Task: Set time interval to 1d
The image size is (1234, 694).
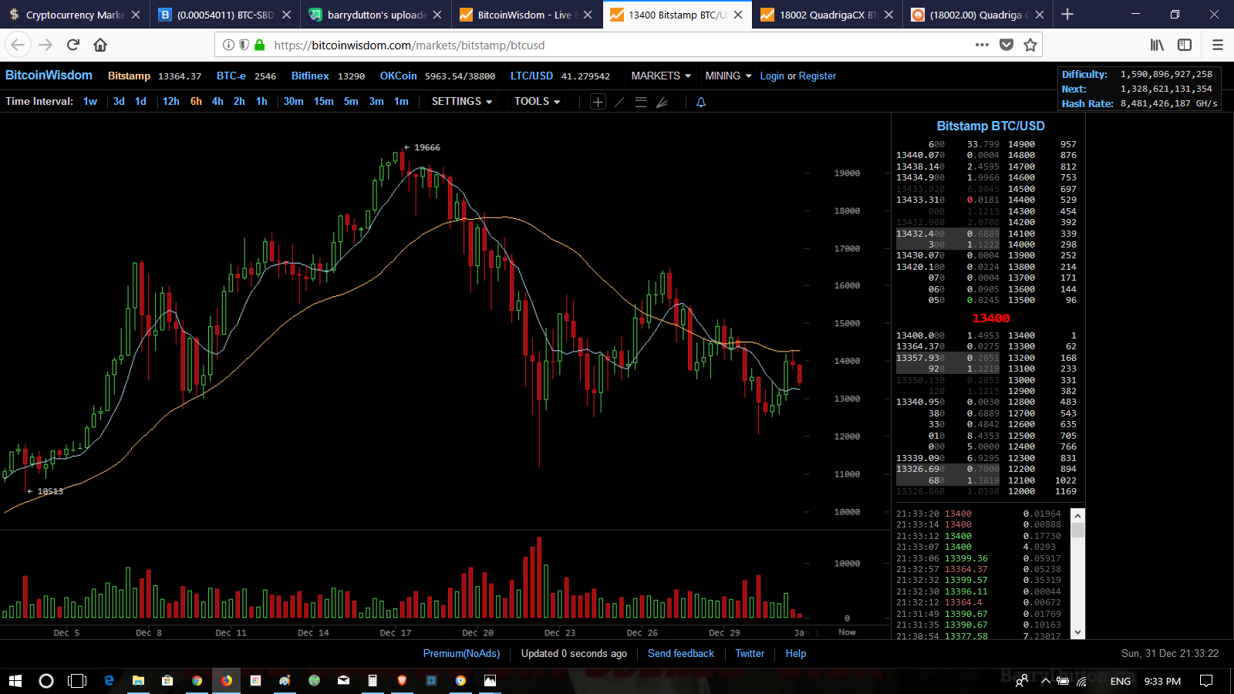Action: click(140, 101)
